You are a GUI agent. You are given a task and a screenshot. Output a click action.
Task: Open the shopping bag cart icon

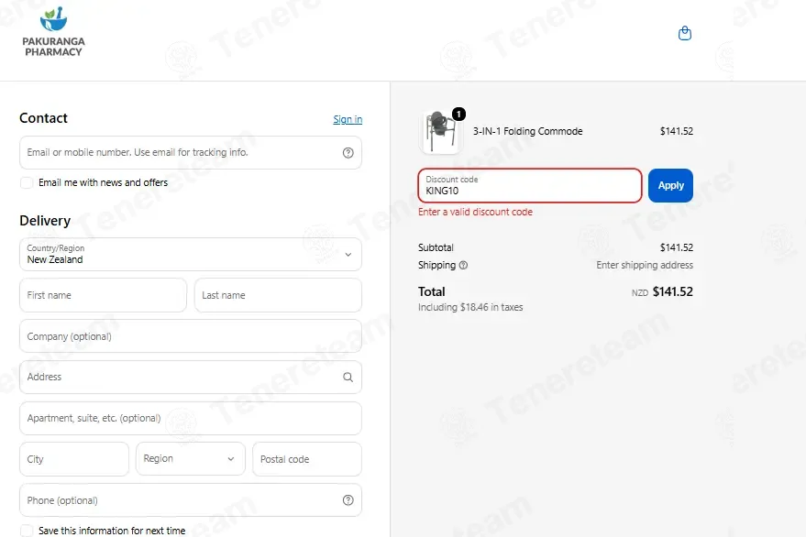click(x=685, y=33)
